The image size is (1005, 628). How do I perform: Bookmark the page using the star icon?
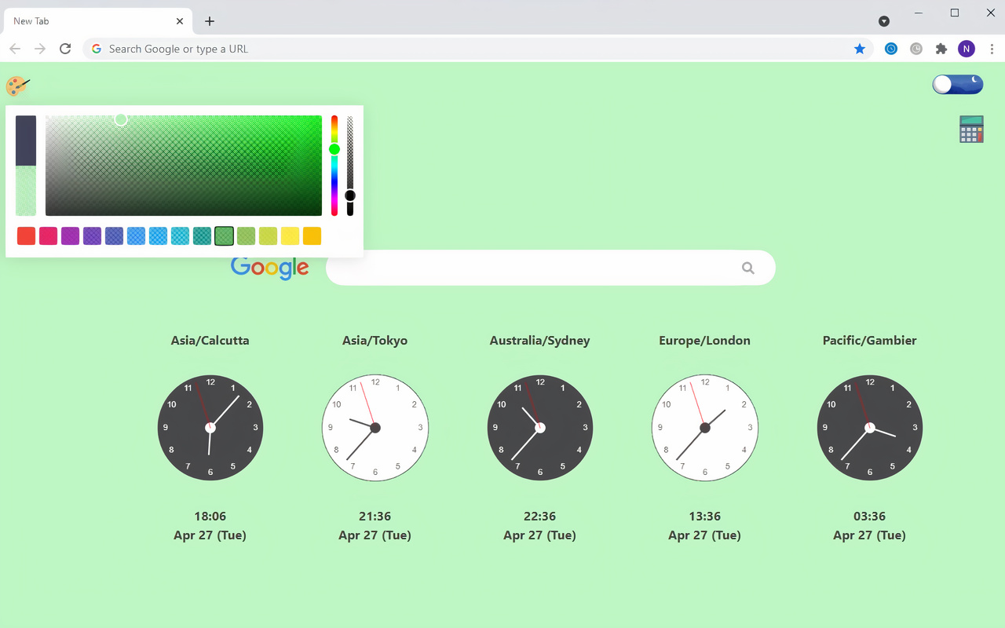coord(860,48)
